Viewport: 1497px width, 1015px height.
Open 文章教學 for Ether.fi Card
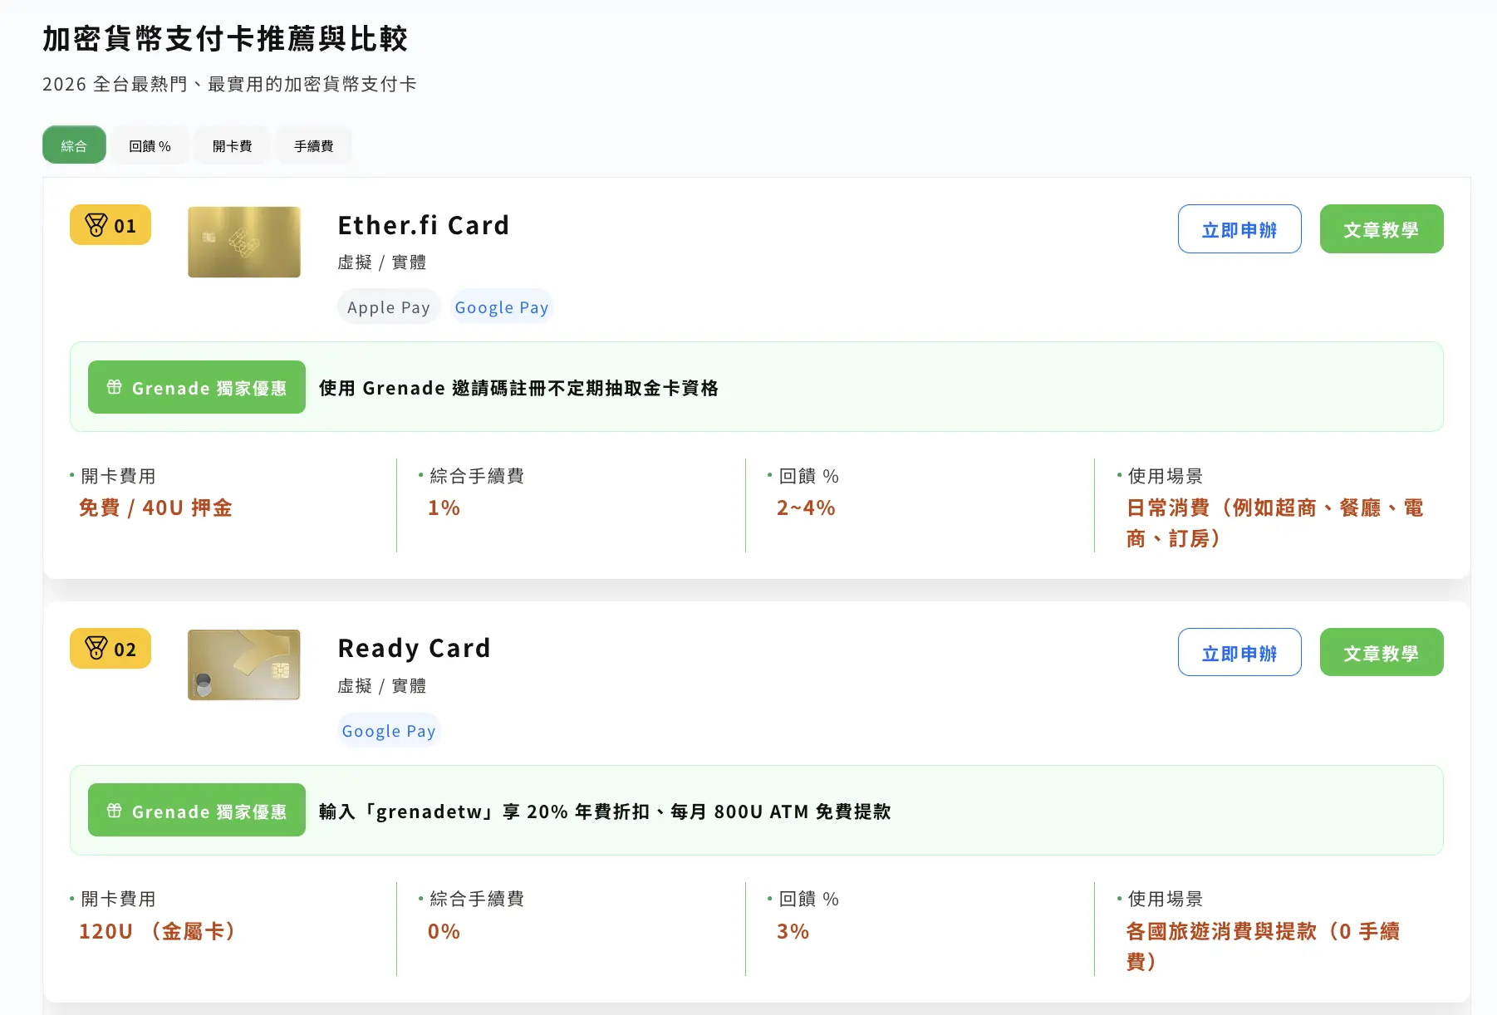coord(1381,229)
